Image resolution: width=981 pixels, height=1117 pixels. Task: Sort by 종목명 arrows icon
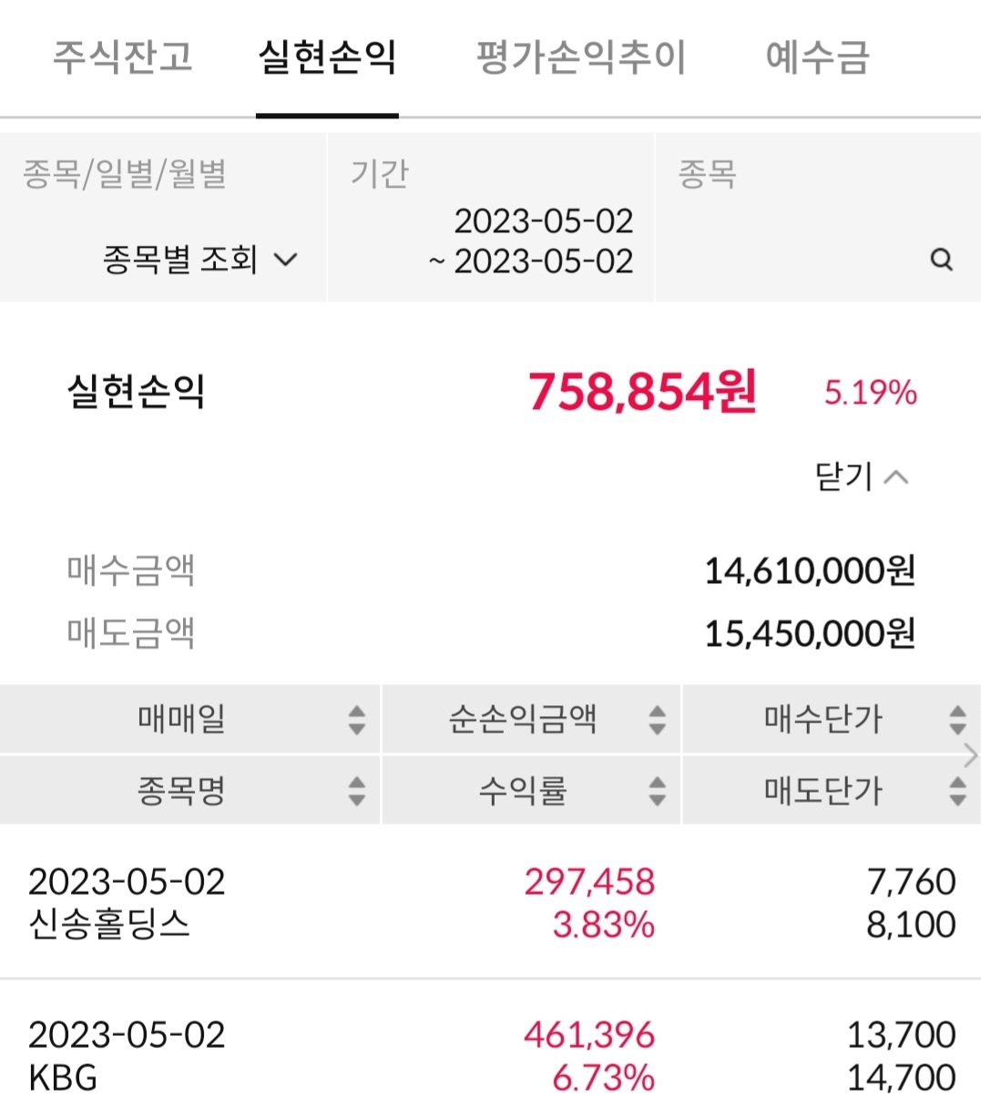[x=357, y=791]
